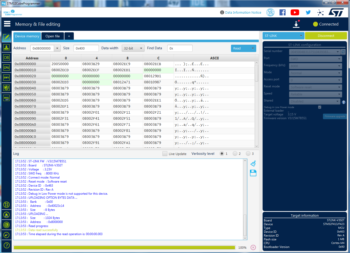The image size is (350, 253).
Task: Open the SWV viewer icon
Action: [x=7, y=78]
